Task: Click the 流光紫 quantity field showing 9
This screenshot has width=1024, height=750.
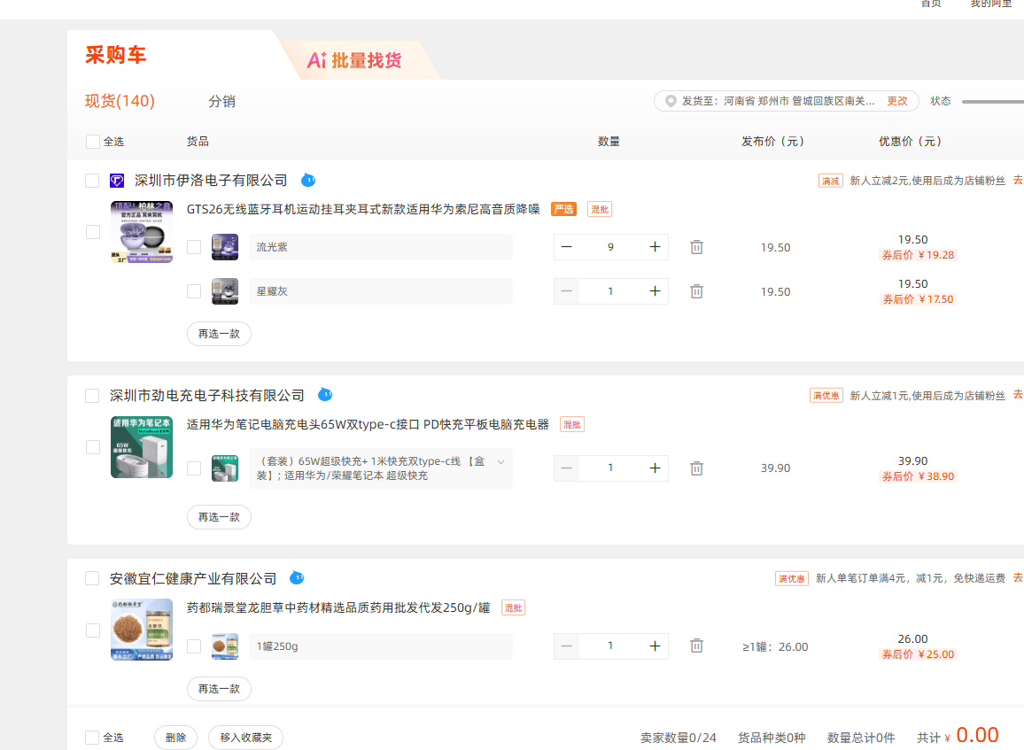Action: (x=610, y=247)
